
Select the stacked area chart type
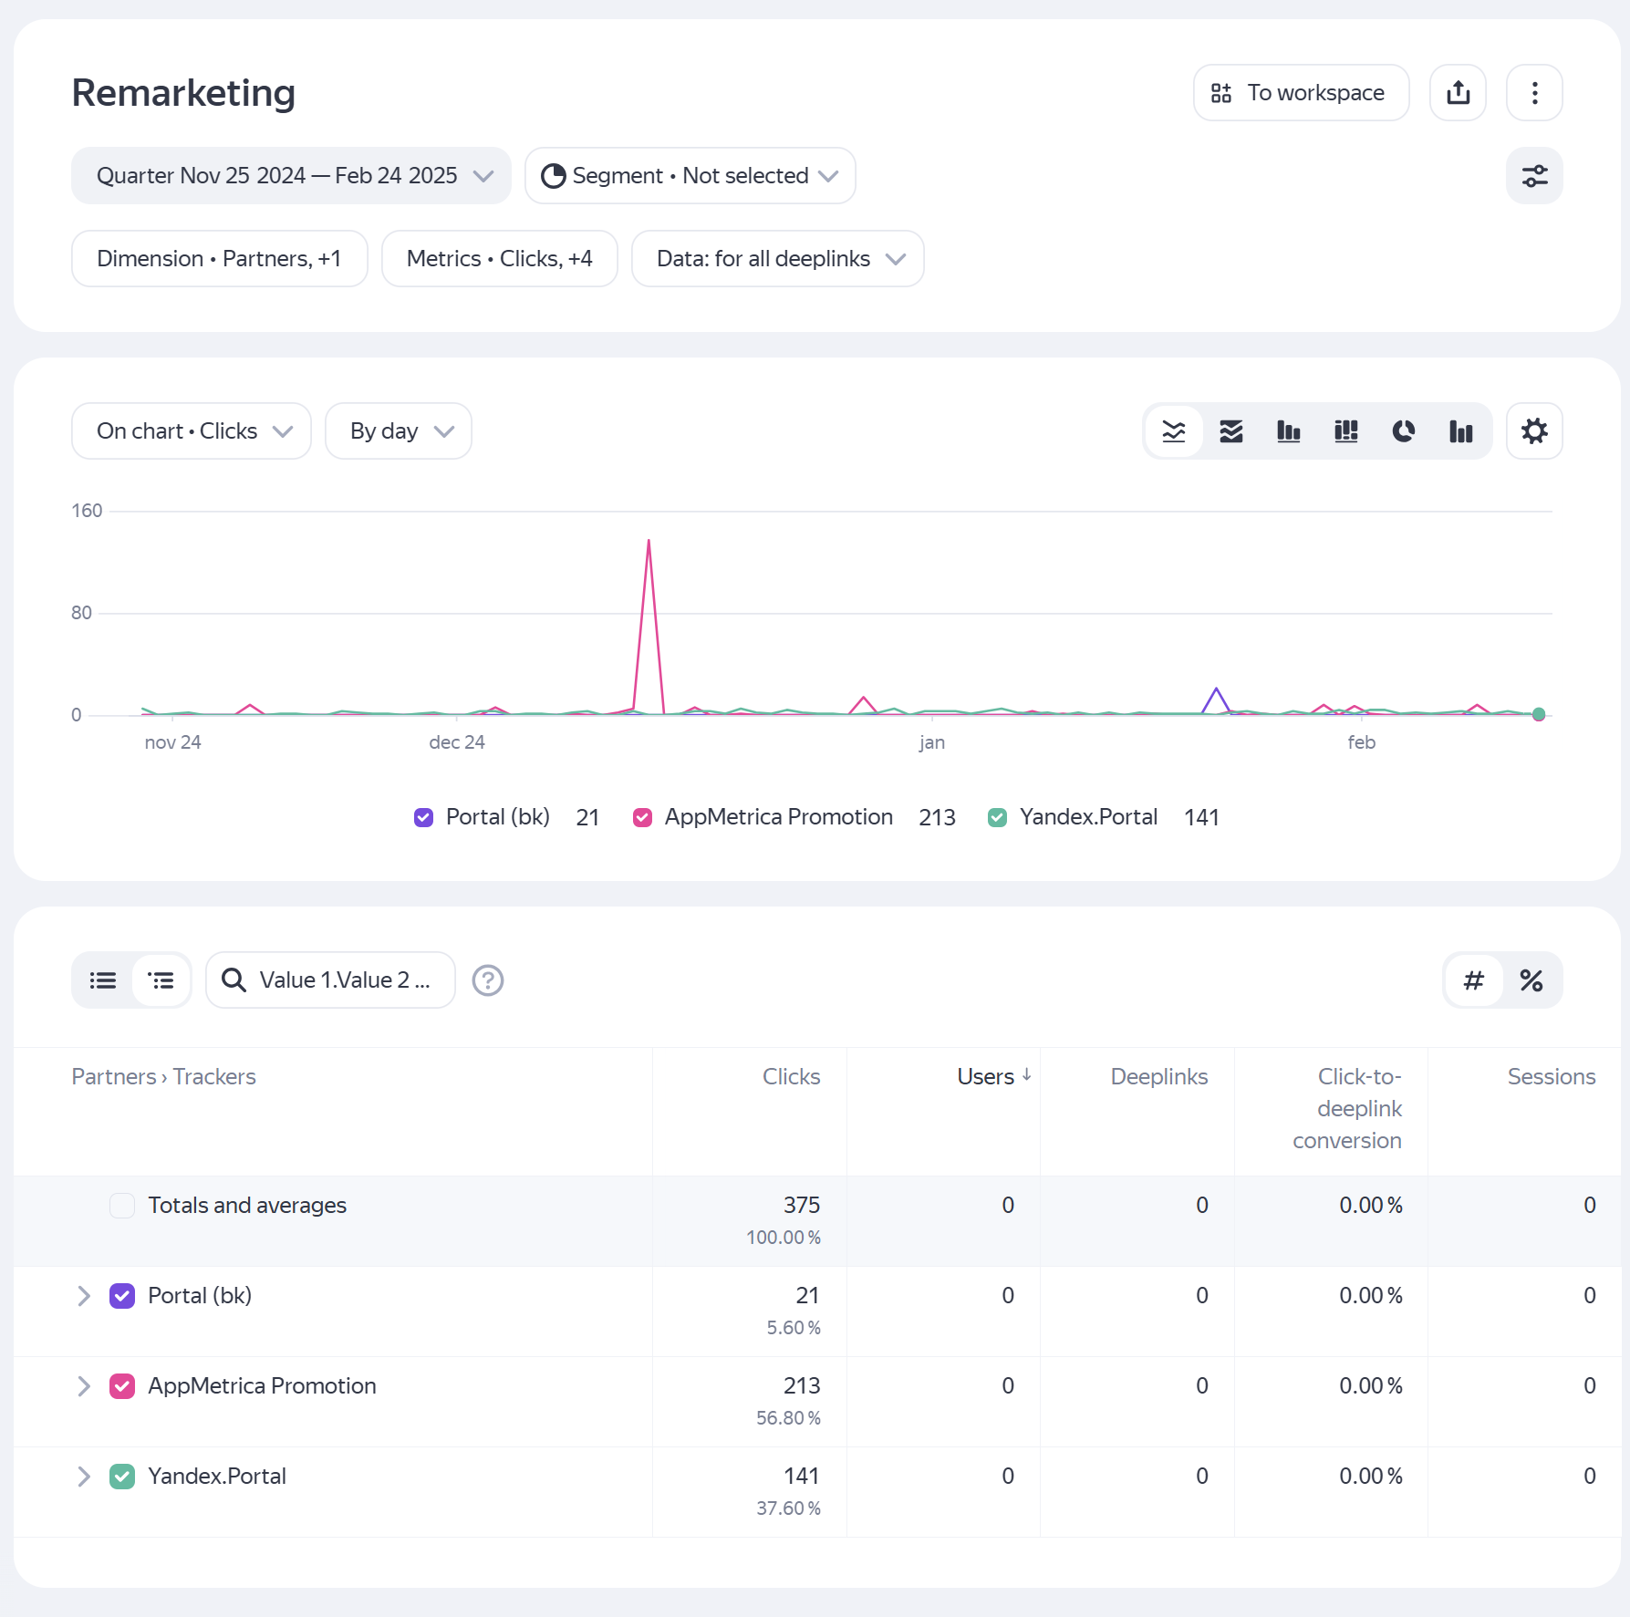tap(1231, 431)
